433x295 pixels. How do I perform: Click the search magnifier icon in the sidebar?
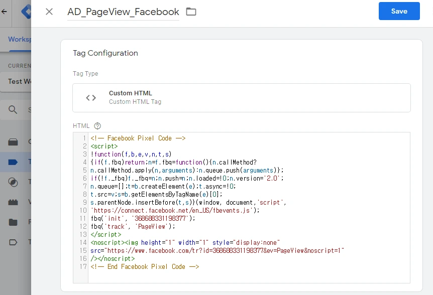tap(13, 110)
